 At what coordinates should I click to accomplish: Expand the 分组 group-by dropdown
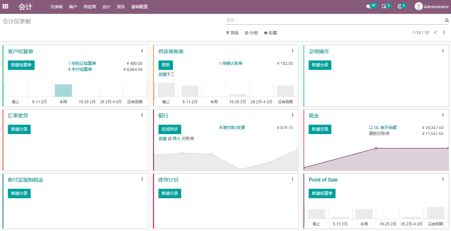tap(251, 33)
